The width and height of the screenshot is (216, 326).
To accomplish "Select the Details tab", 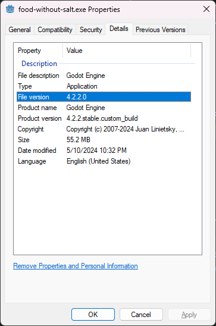I will (x=118, y=29).
